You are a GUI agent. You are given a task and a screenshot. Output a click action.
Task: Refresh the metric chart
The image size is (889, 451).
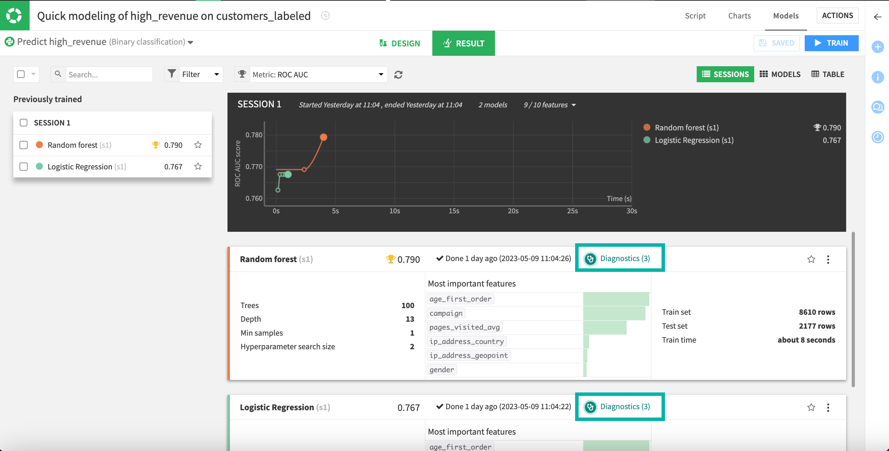[x=398, y=74]
